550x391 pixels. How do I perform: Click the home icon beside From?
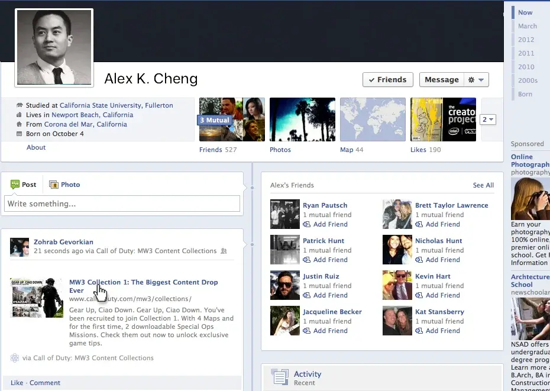(x=20, y=124)
